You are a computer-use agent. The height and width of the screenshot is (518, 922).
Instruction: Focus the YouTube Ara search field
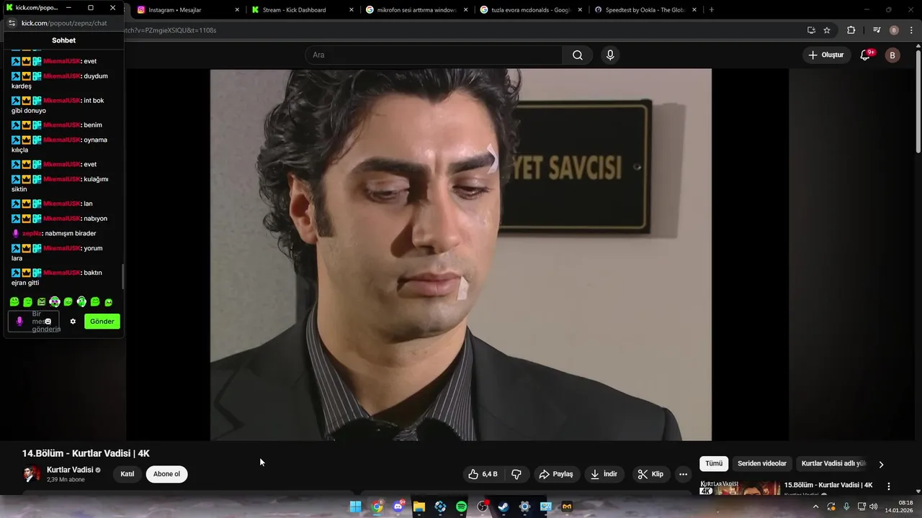(x=434, y=55)
